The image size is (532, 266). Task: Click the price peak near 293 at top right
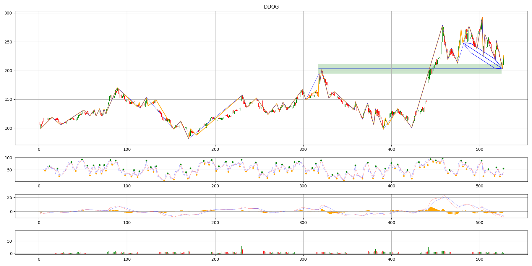coord(482,17)
